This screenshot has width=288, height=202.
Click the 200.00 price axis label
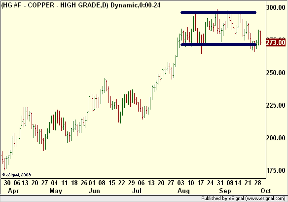pyautogui.click(x=276, y=138)
